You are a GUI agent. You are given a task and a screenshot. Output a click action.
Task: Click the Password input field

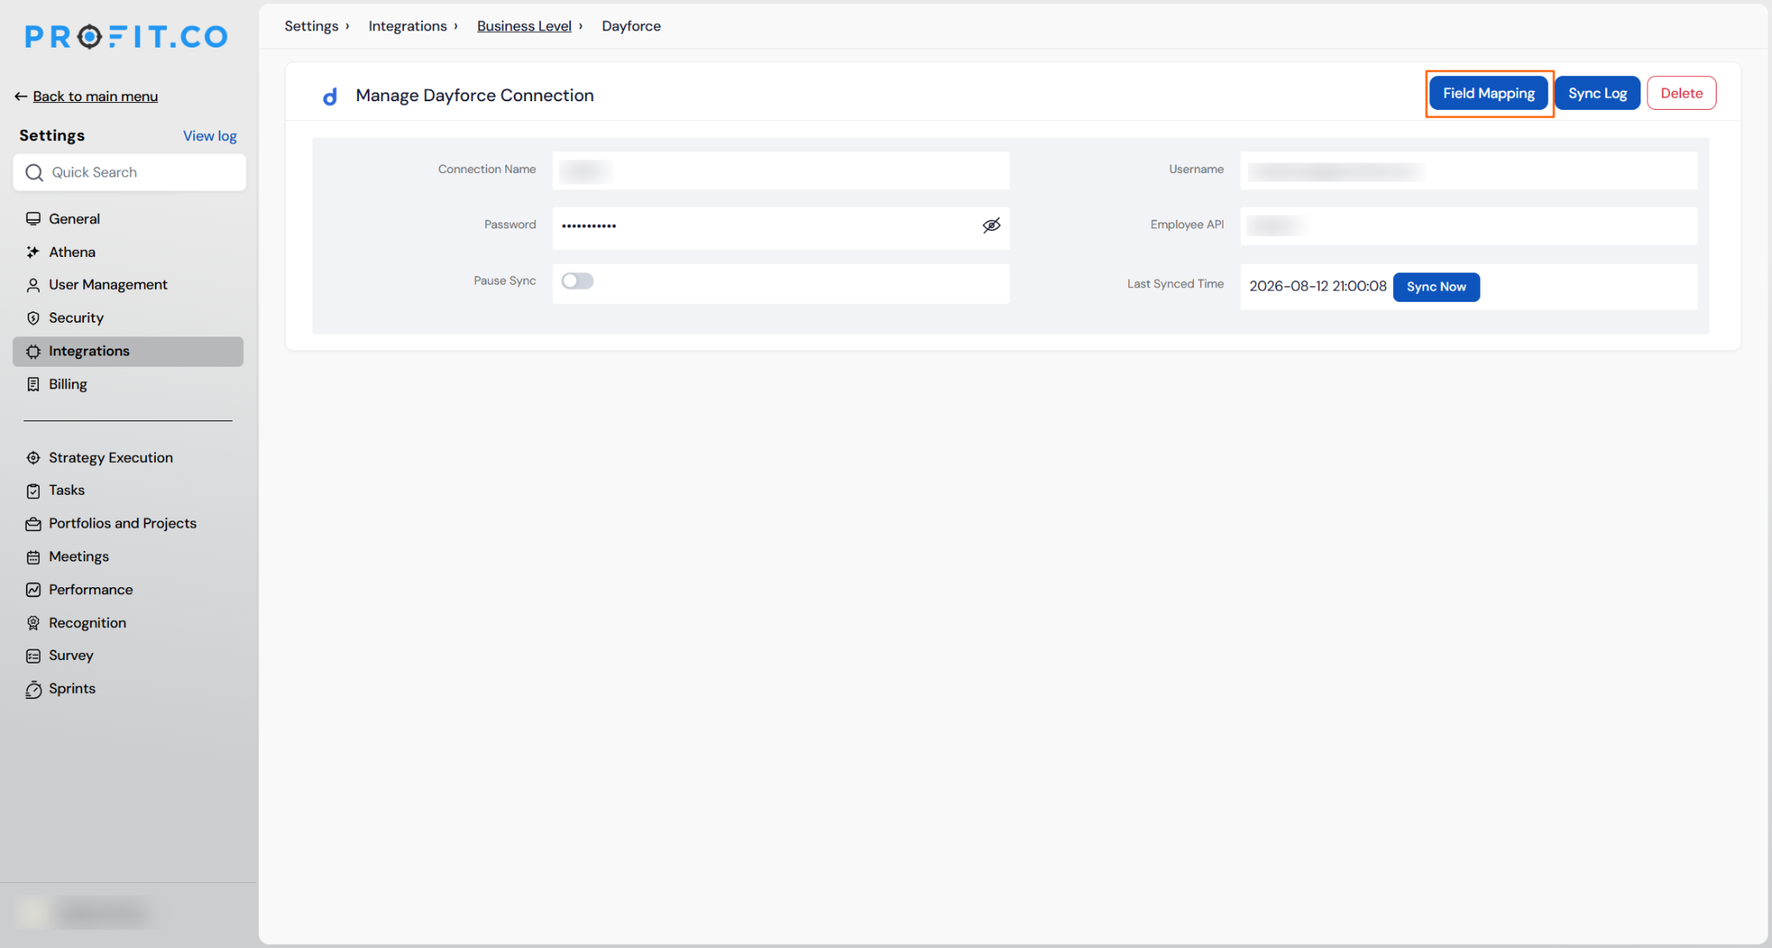780,227
